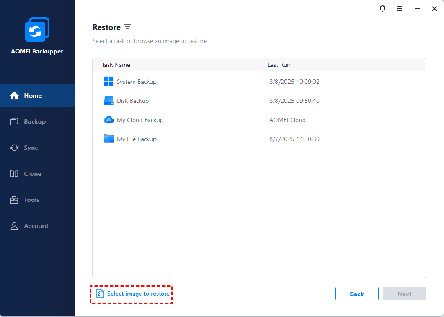Open the Clone section in sidebar
444x317 pixels.
[37, 174]
